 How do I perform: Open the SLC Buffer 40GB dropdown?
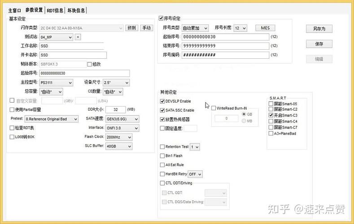pyautogui.click(x=119, y=146)
